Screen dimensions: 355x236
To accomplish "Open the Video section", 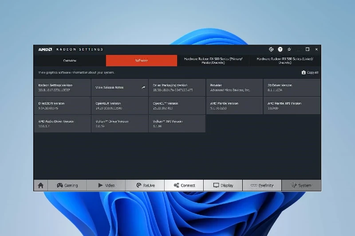I will (x=106, y=186).
